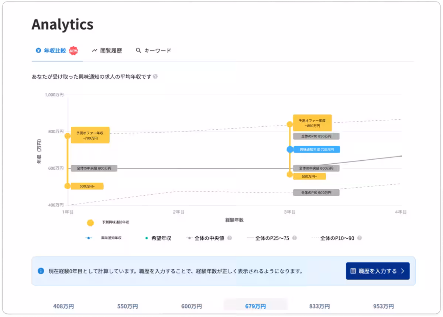Switch to the 閲覧履歴 tab
This screenshot has width=443, height=317.
111,51
